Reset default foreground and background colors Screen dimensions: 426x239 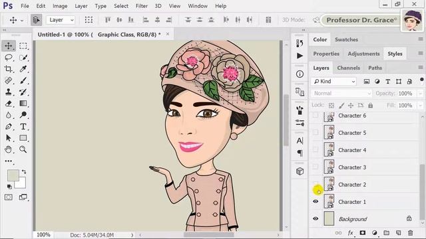coord(9,187)
